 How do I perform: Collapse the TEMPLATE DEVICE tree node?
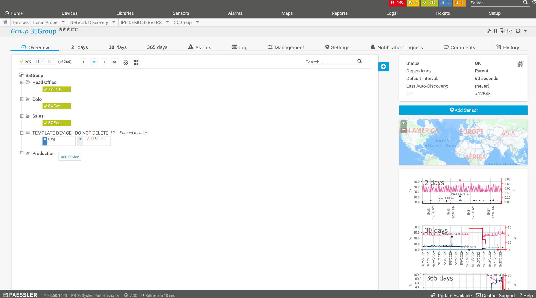click(x=22, y=133)
